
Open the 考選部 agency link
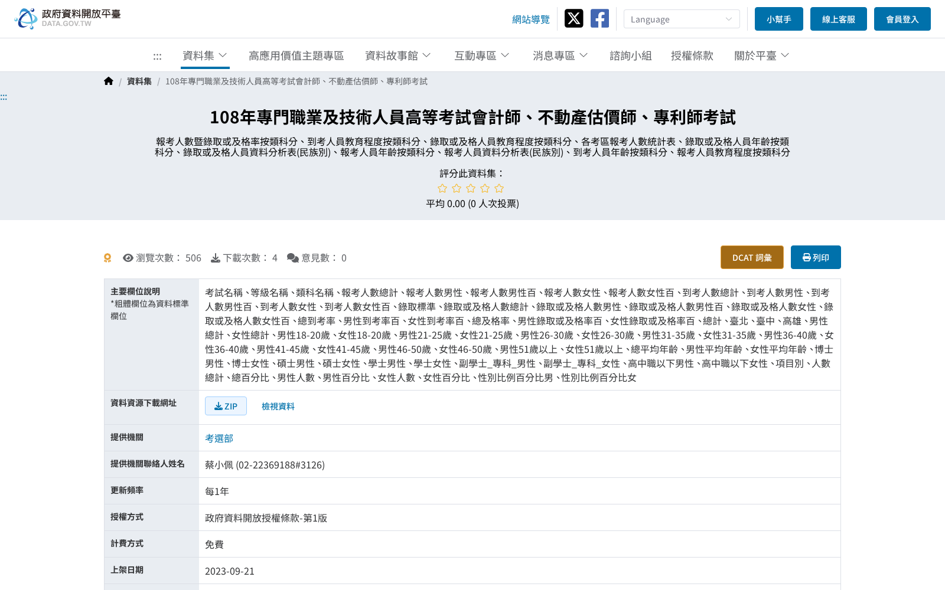pos(219,438)
